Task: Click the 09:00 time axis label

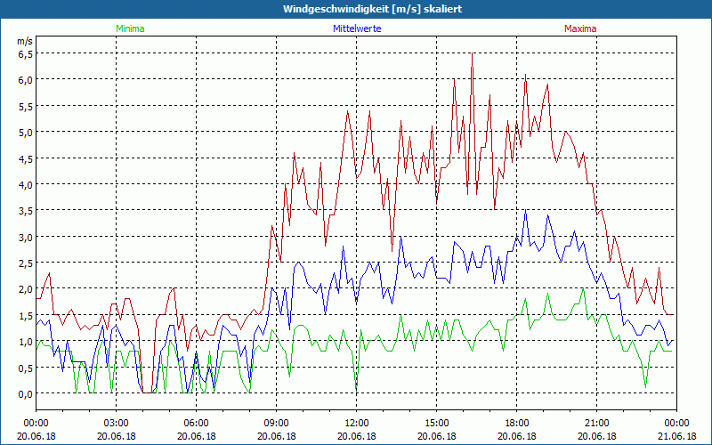Action: [x=276, y=424]
